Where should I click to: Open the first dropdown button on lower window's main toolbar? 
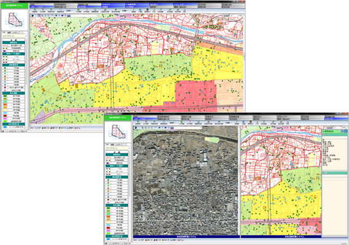(x=173, y=123)
